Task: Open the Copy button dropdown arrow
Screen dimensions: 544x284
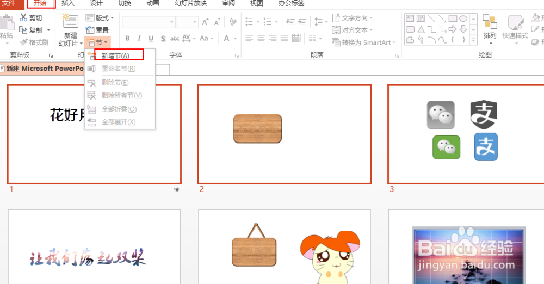Action: pyautogui.click(x=48, y=30)
